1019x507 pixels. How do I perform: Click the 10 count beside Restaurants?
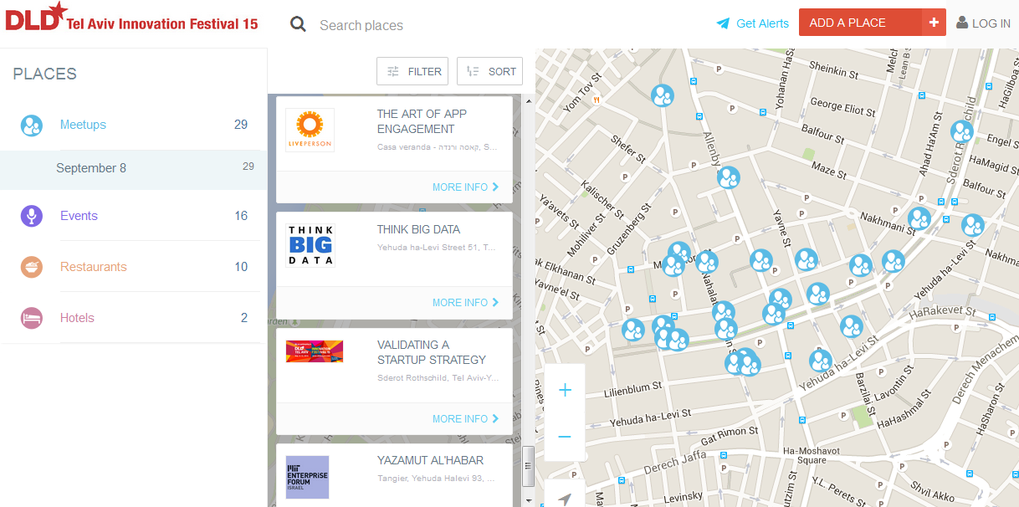pyautogui.click(x=241, y=267)
